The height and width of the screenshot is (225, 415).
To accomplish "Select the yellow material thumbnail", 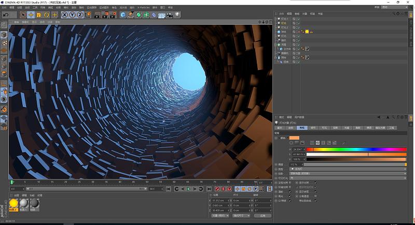I will [x=14, y=203].
